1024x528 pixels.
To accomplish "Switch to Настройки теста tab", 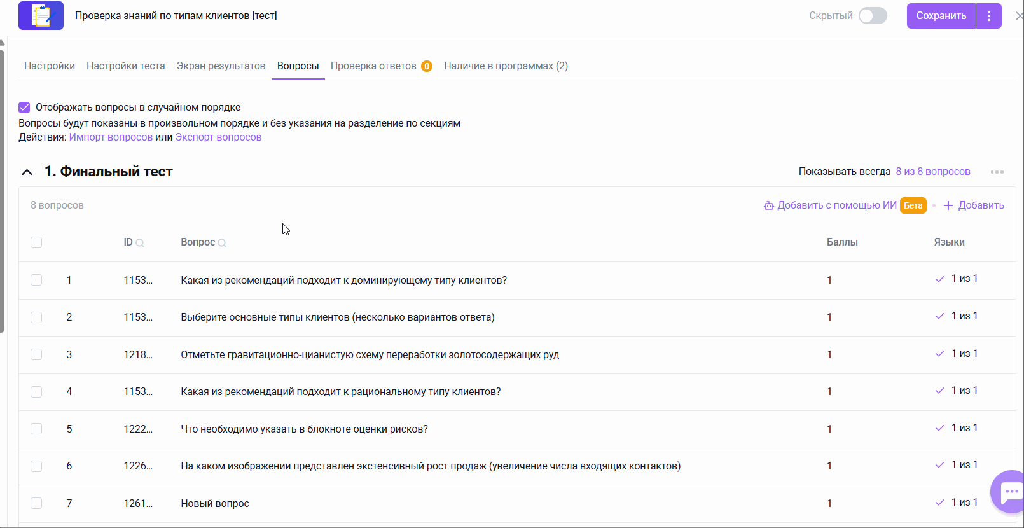I will (126, 66).
